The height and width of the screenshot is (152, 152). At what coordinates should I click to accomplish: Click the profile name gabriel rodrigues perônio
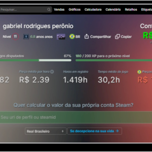point(38,26)
